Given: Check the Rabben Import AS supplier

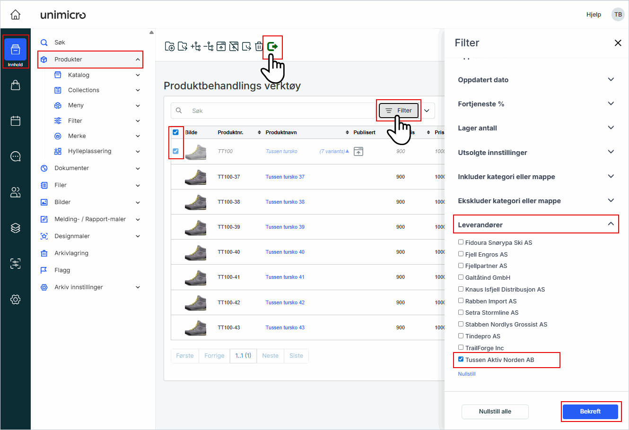Looking at the screenshot, I should (461, 301).
